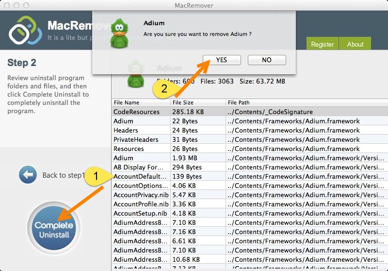Click the Back to step1 arrow icon

[28, 175]
